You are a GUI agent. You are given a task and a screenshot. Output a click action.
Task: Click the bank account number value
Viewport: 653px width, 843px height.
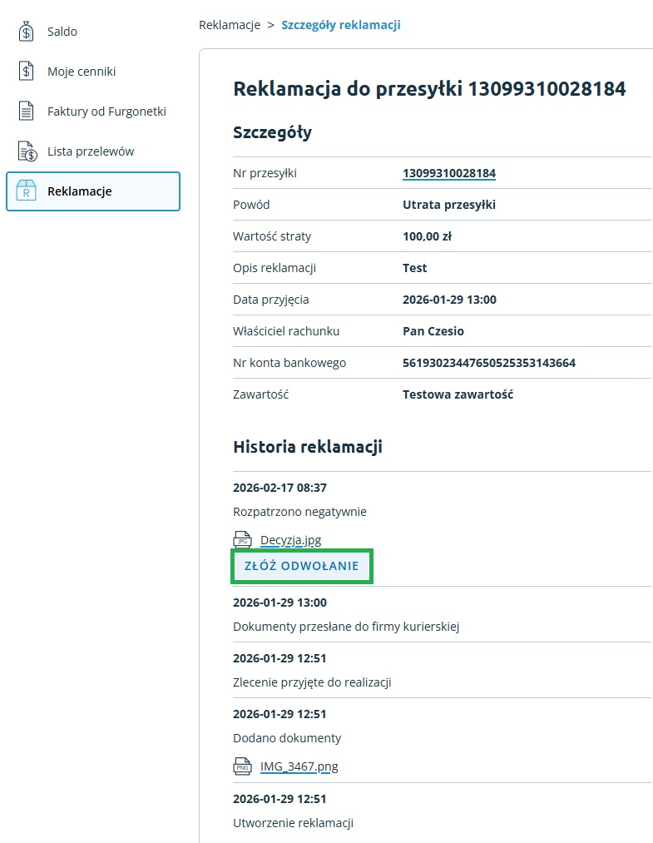click(x=489, y=363)
